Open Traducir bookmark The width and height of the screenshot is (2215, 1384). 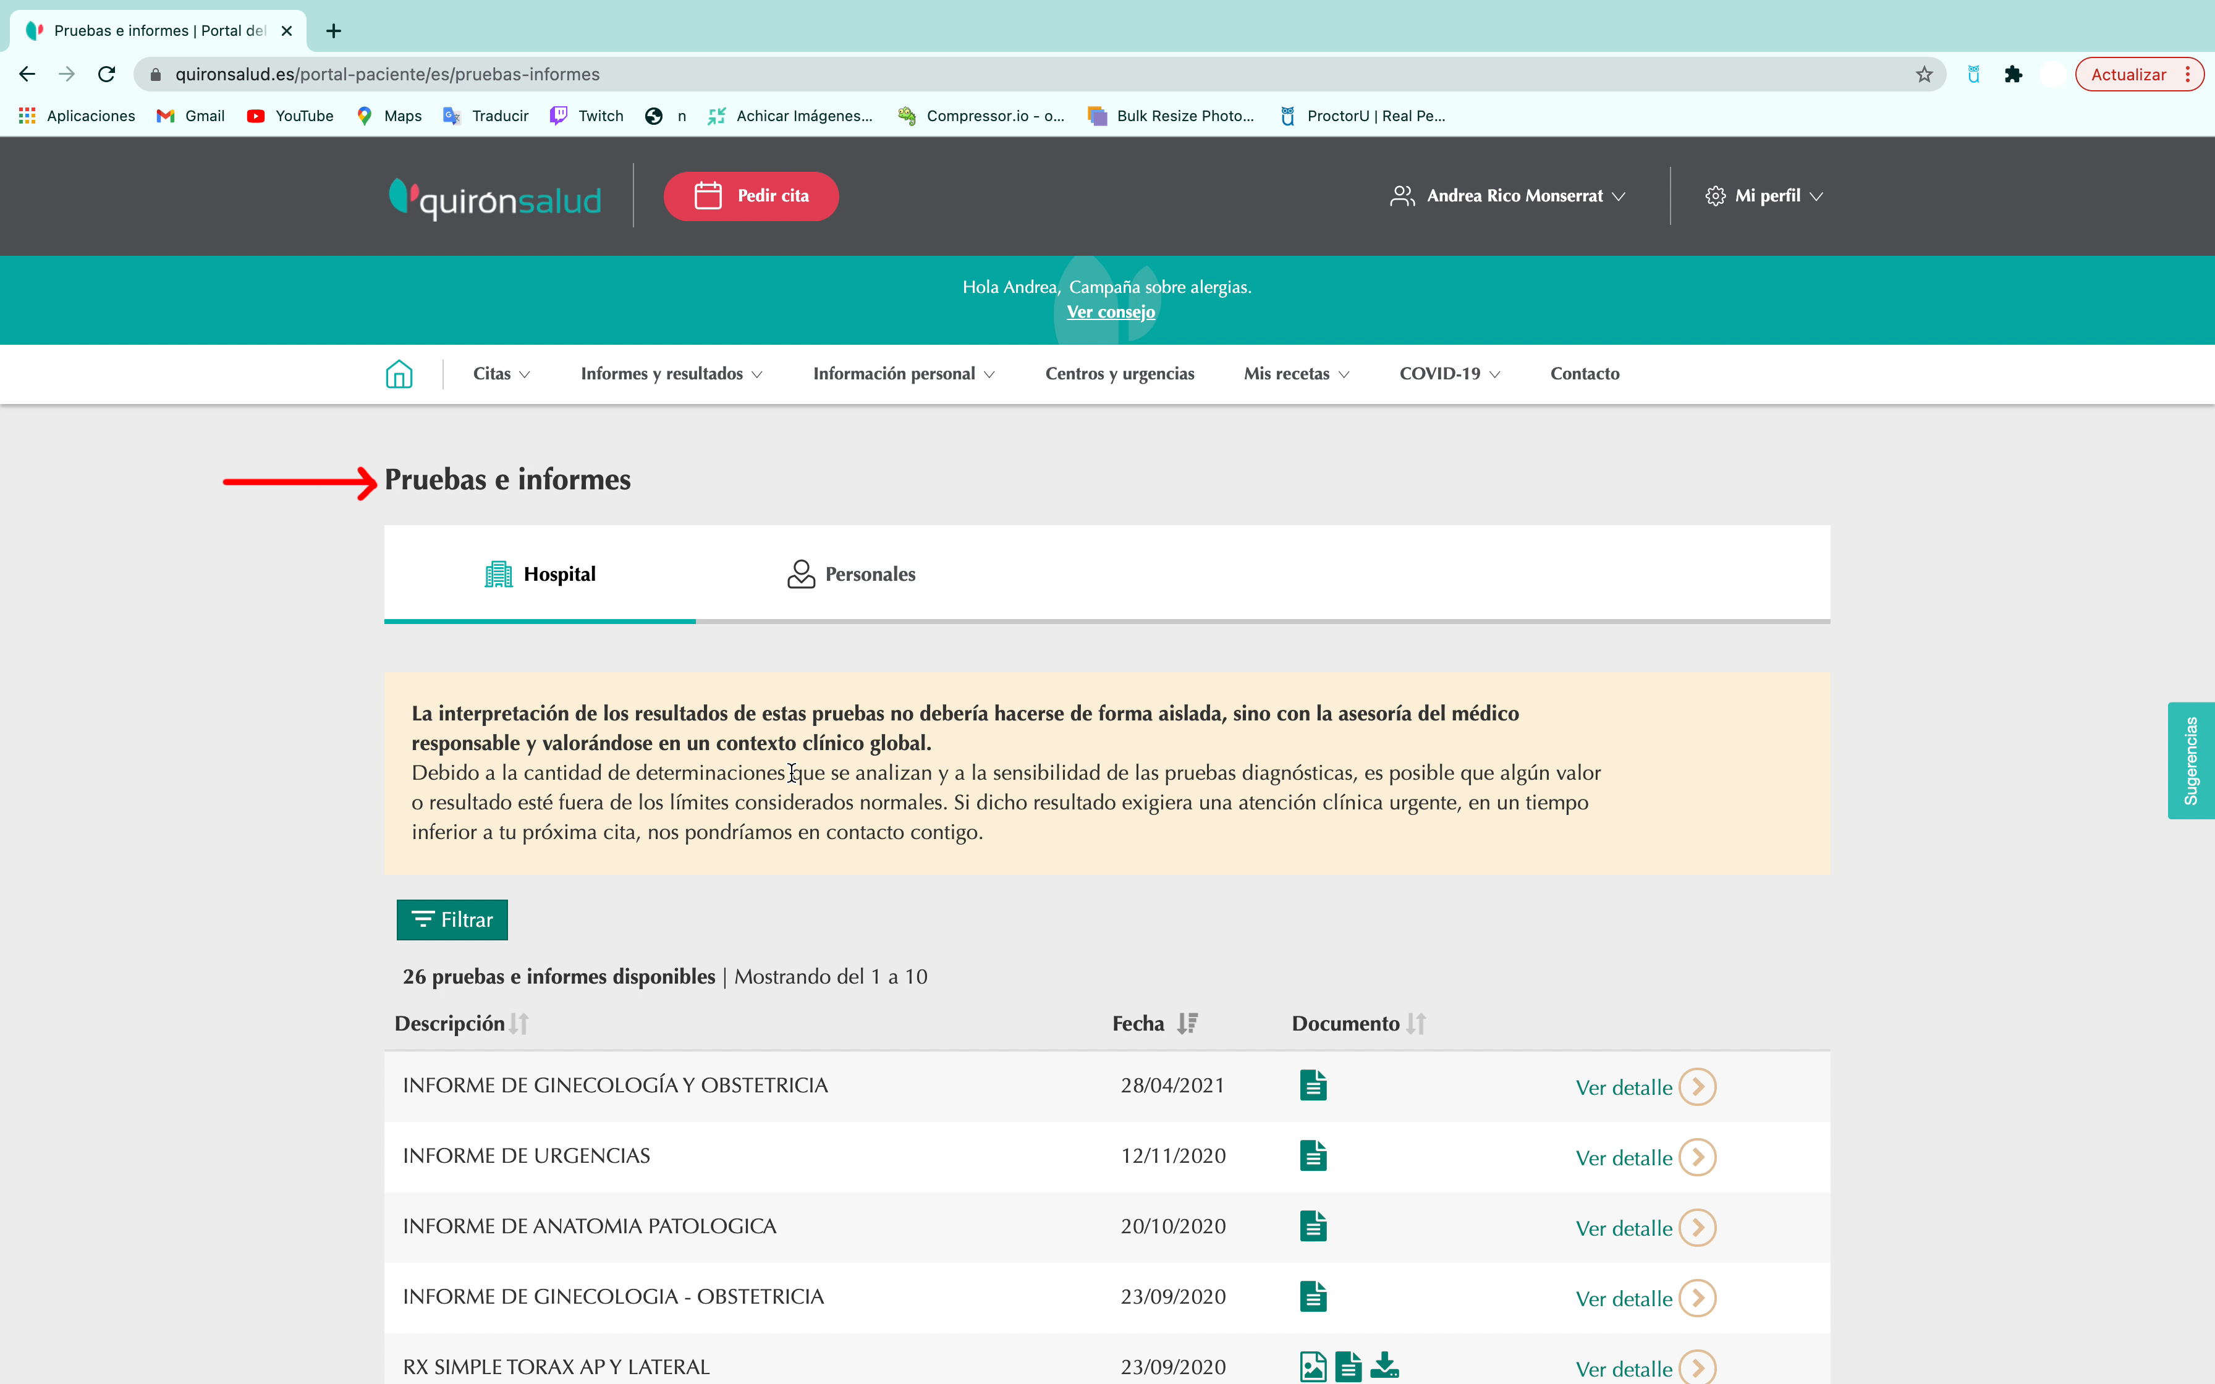tap(486, 116)
